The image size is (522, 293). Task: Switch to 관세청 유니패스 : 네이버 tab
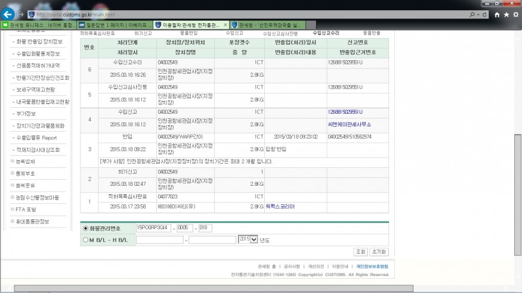click(x=39, y=25)
